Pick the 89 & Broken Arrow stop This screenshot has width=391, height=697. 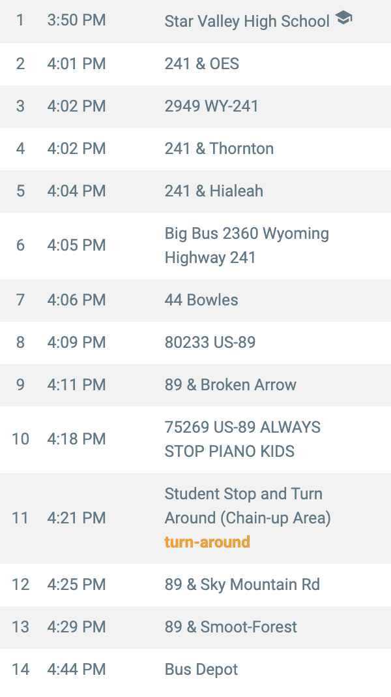pos(231,385)
